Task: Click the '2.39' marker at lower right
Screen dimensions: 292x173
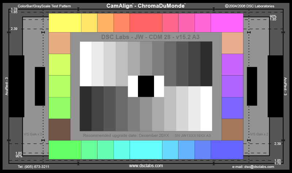Action: (x=277, y=143)
